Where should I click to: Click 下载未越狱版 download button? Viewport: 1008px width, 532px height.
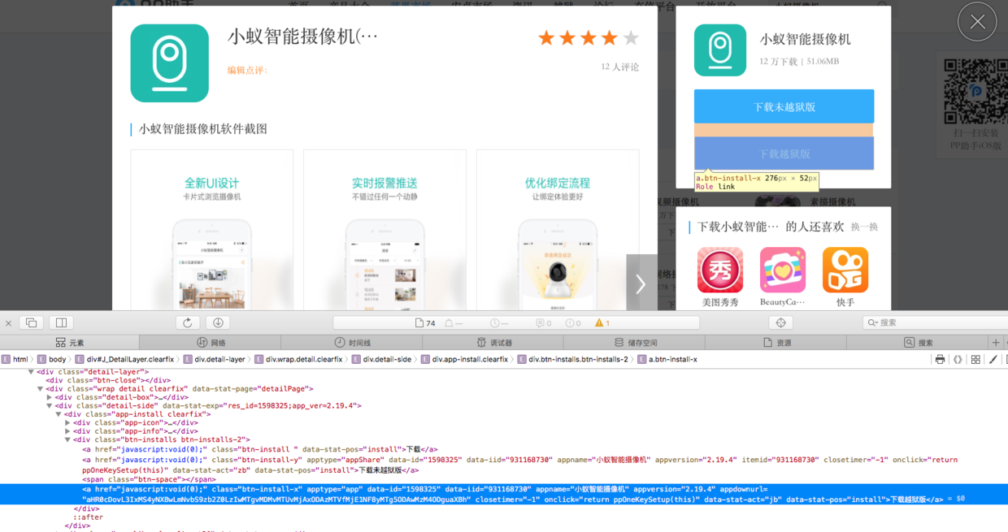pos(784,106)
